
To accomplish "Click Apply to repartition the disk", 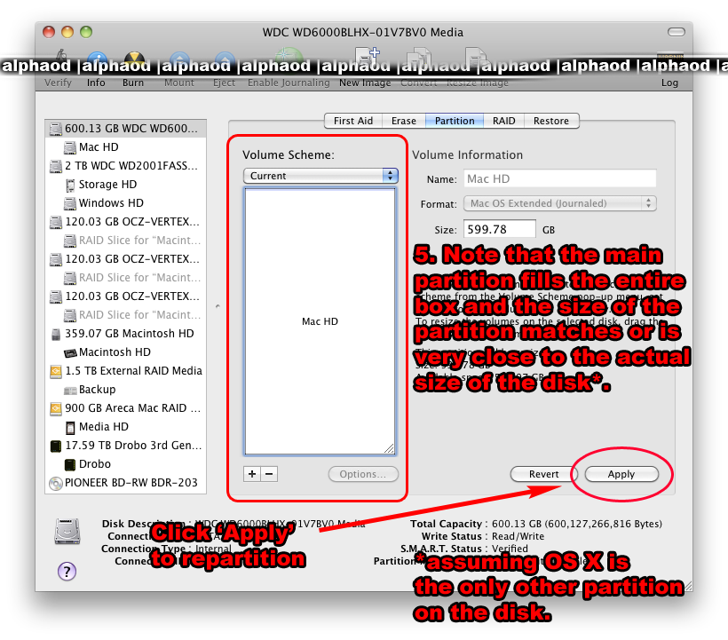I will coord(621,474).
